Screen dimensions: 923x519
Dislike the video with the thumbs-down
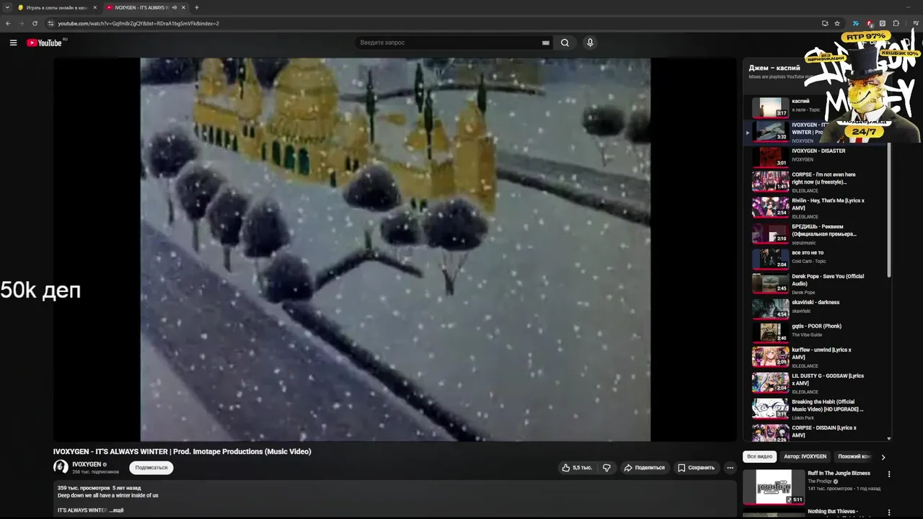(x=606, y=468)
